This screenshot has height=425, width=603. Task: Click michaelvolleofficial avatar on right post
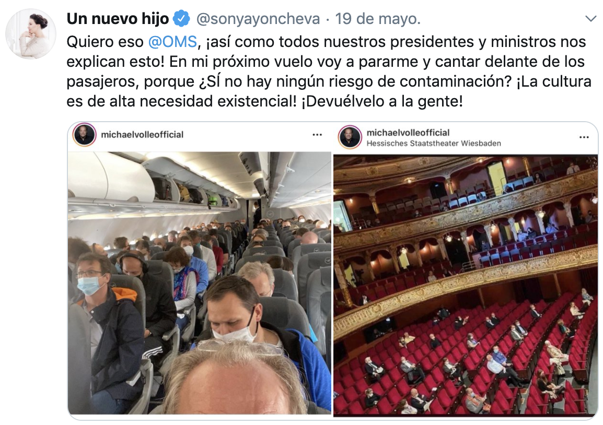click(x=350, y=137)
